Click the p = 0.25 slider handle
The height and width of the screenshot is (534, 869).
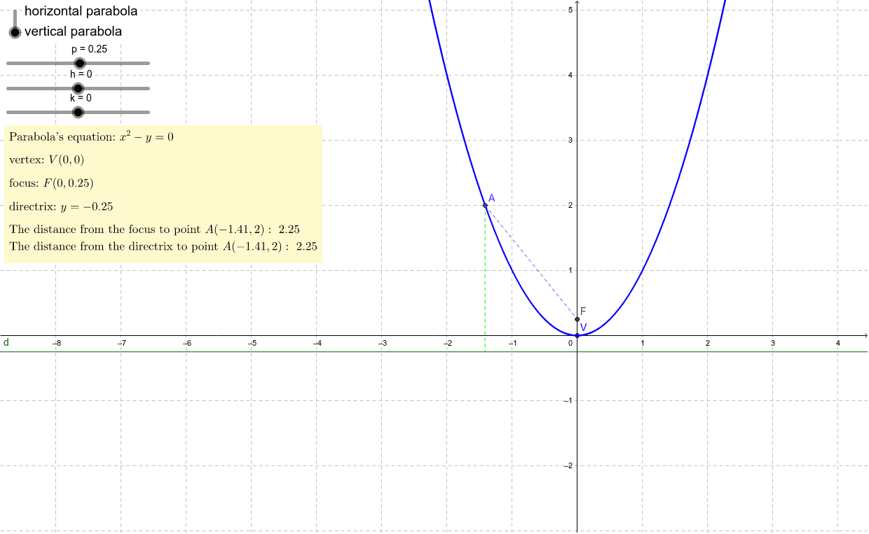pos(80,63)
